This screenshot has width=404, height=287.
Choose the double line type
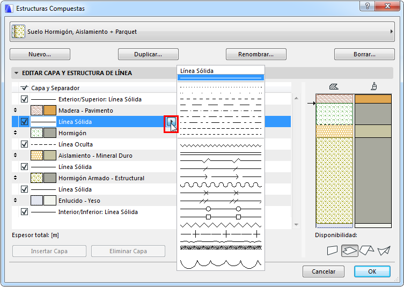point(221,154)
